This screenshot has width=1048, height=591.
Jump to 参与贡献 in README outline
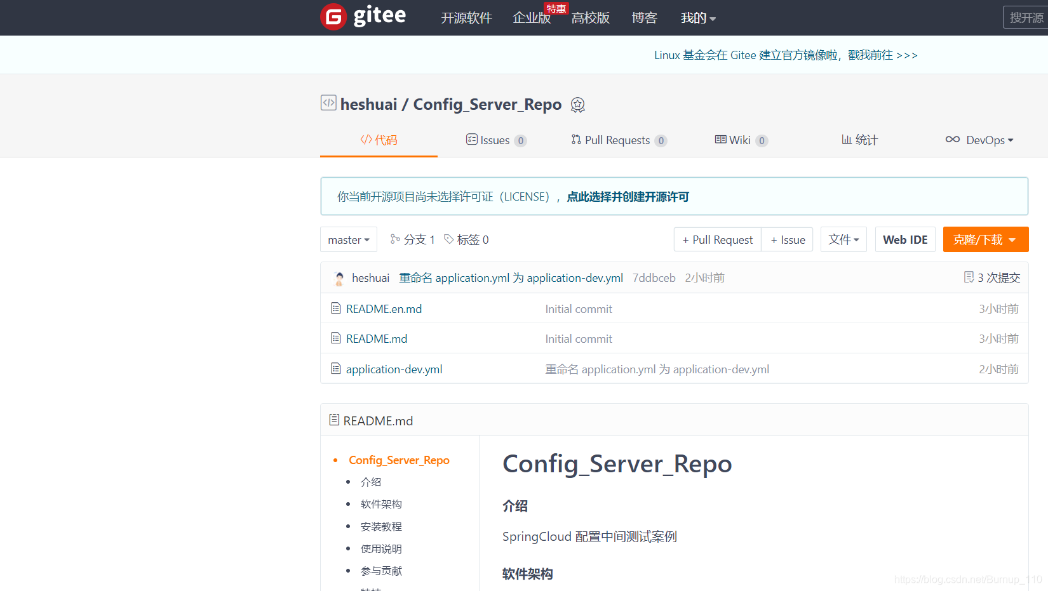[381, 571]
